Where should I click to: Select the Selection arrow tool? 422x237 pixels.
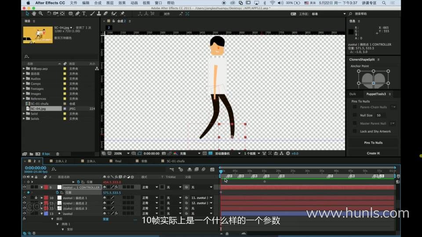point(27,14)
